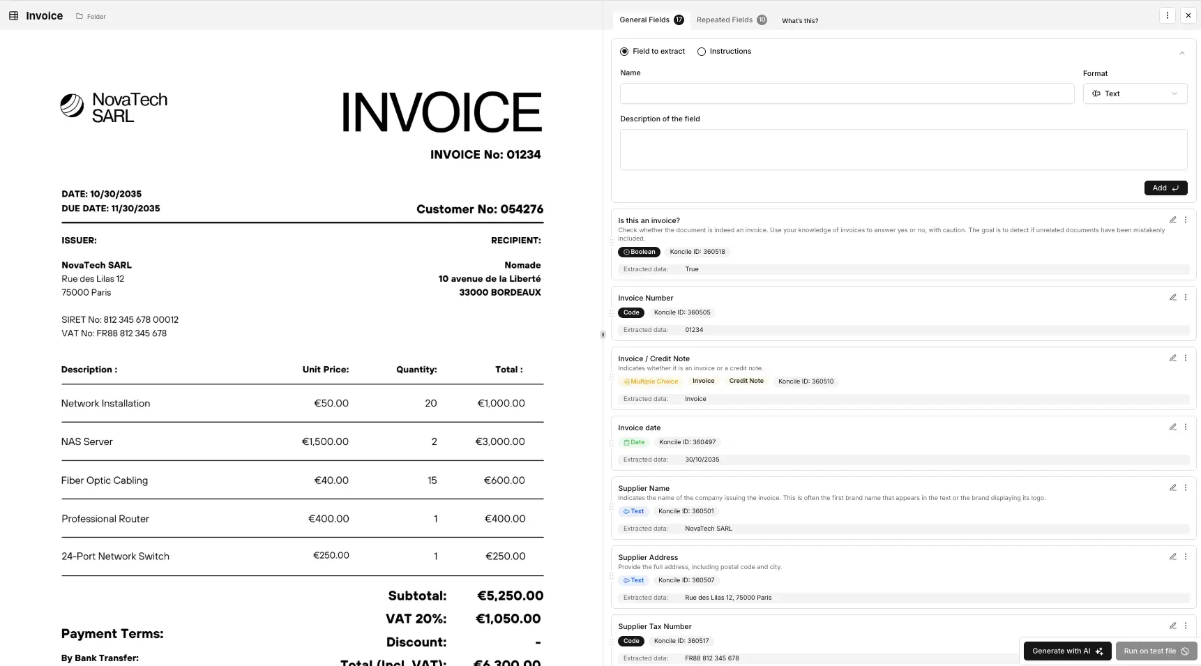This screenshot has height=666, width=1201.
Task: Open the panel's three-dot options menu
Action: (1168, 15)
